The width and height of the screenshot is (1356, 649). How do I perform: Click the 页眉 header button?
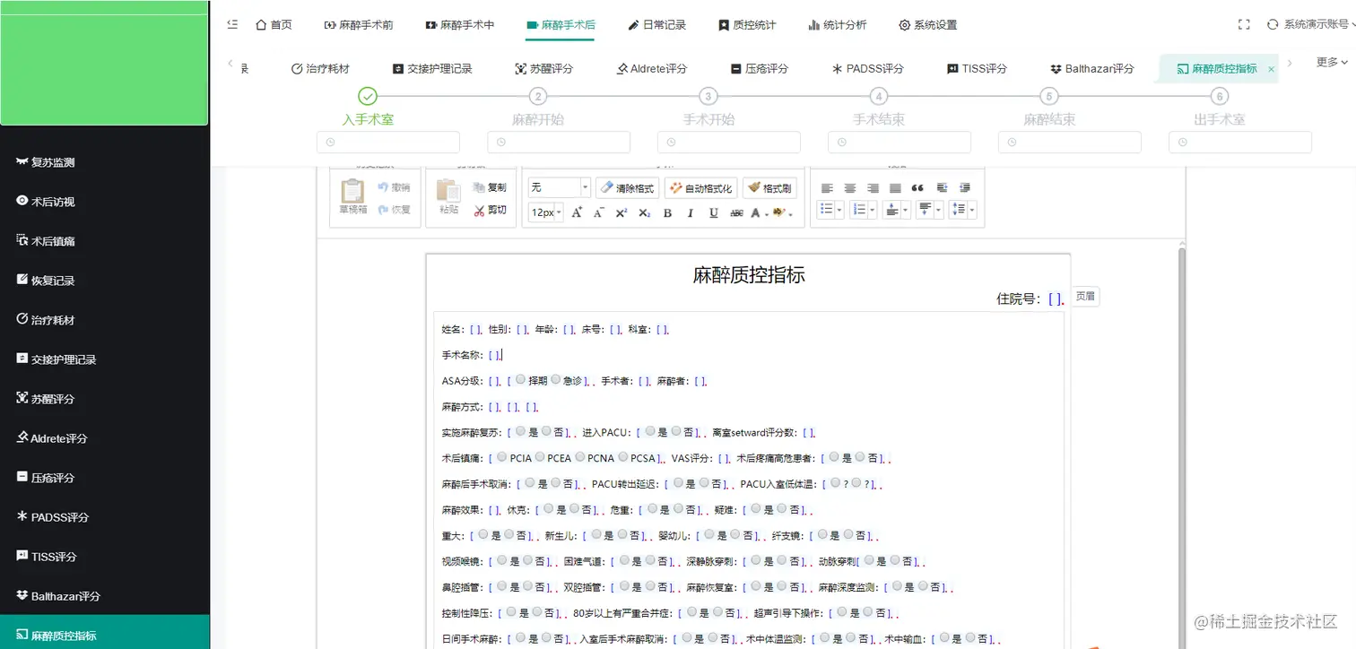tap(1085, 297)
